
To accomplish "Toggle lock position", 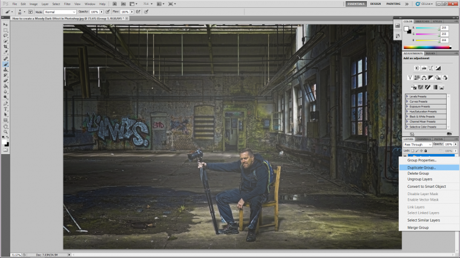I will coord(421,151).
